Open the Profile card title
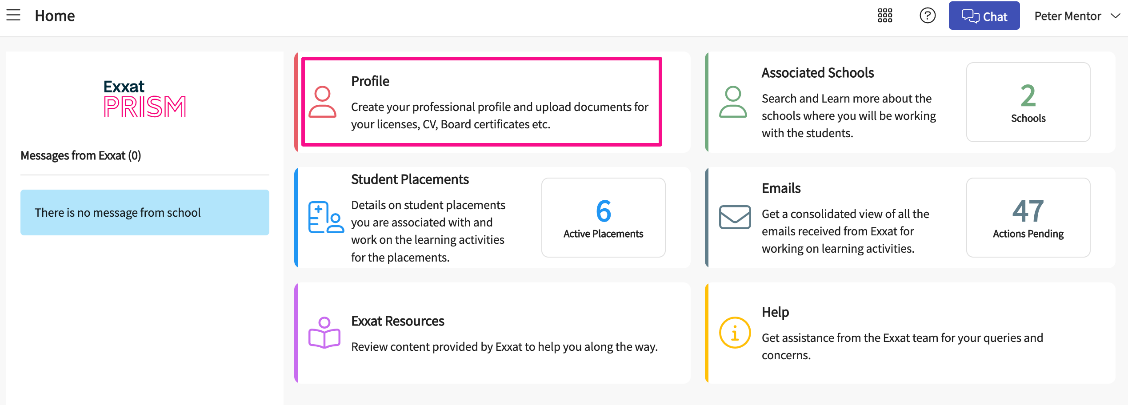 click(x=370, y=81)
